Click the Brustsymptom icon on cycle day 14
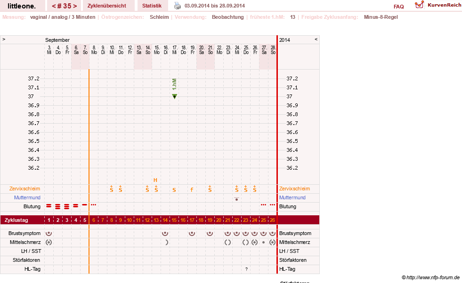The height and width of the screenshot is (283, 462). 165,233
